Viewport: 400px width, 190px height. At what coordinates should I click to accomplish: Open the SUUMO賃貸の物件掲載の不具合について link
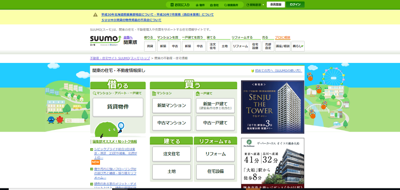coord(131,20)
